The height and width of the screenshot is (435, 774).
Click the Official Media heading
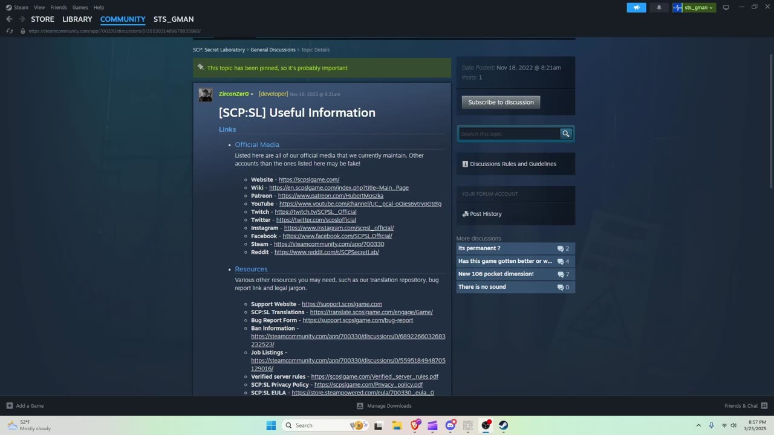[x=257, y=144]
